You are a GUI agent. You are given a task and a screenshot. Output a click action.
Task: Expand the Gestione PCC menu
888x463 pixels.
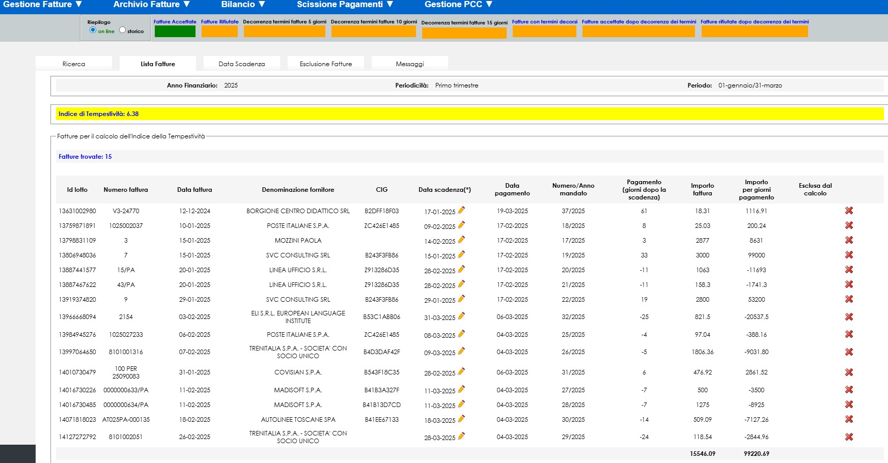click(x=458, y=5)
